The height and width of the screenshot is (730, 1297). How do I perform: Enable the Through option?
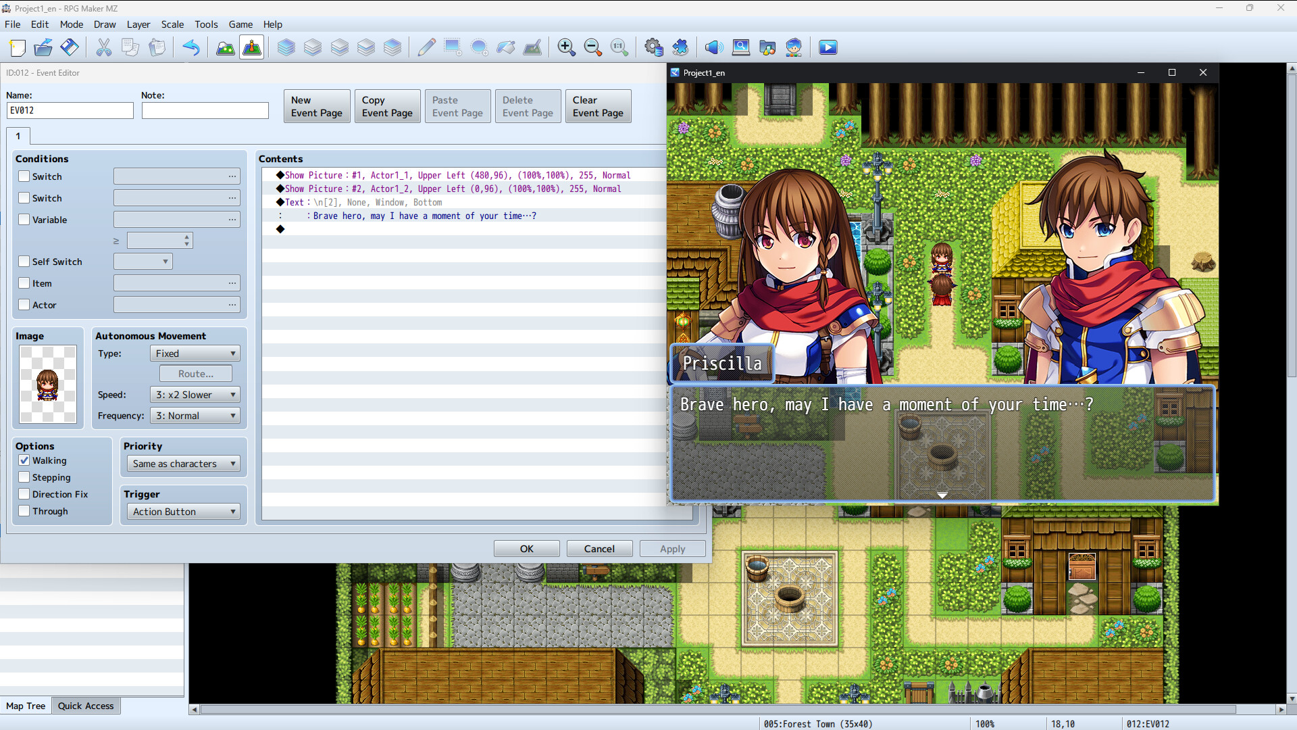click(x=24, y=511)
